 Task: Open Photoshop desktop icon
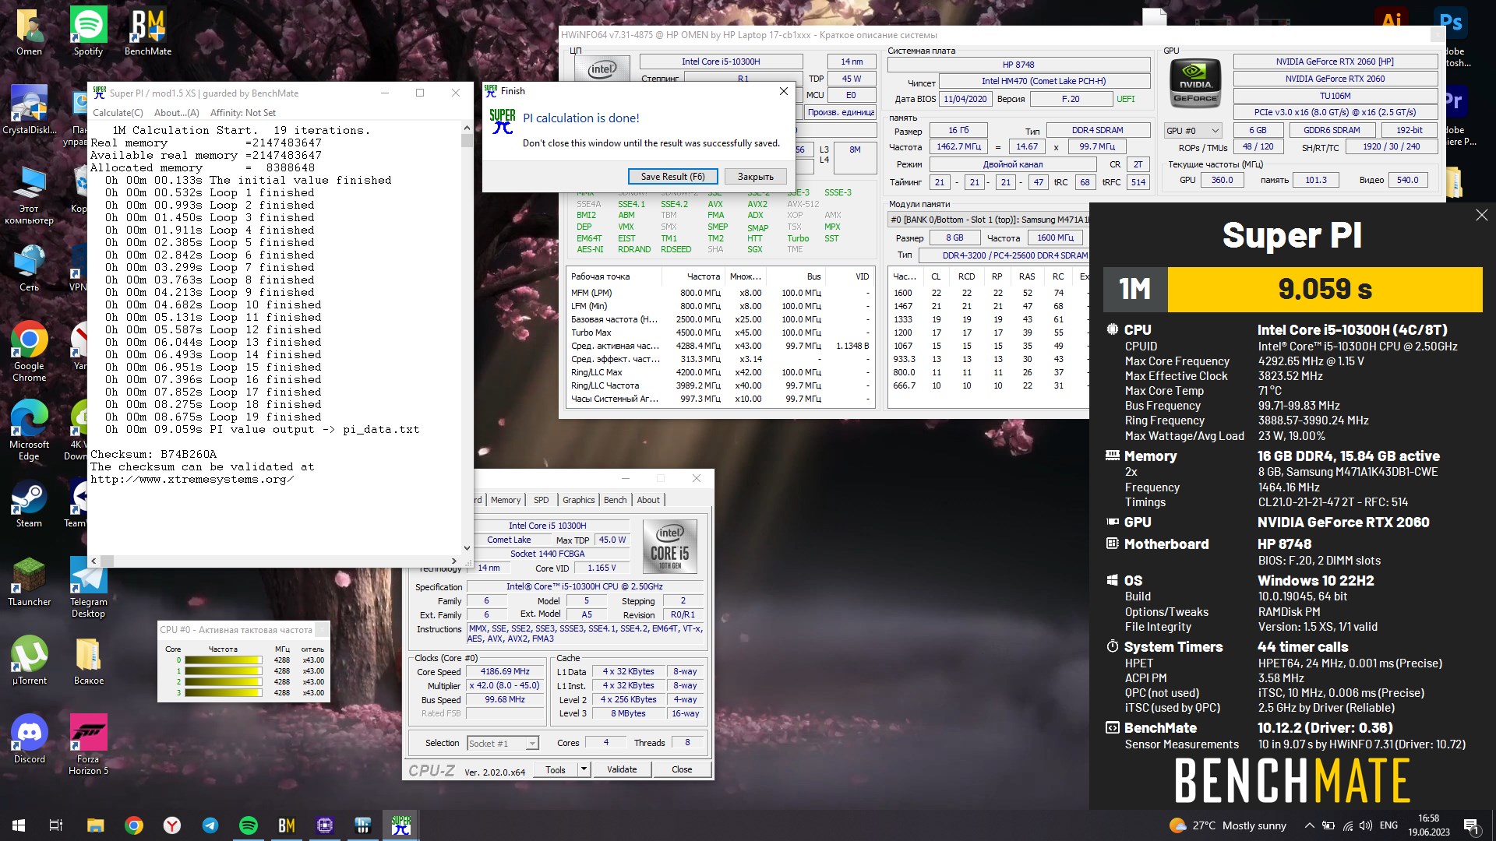pyautogui.click(x=1450, y=22)
